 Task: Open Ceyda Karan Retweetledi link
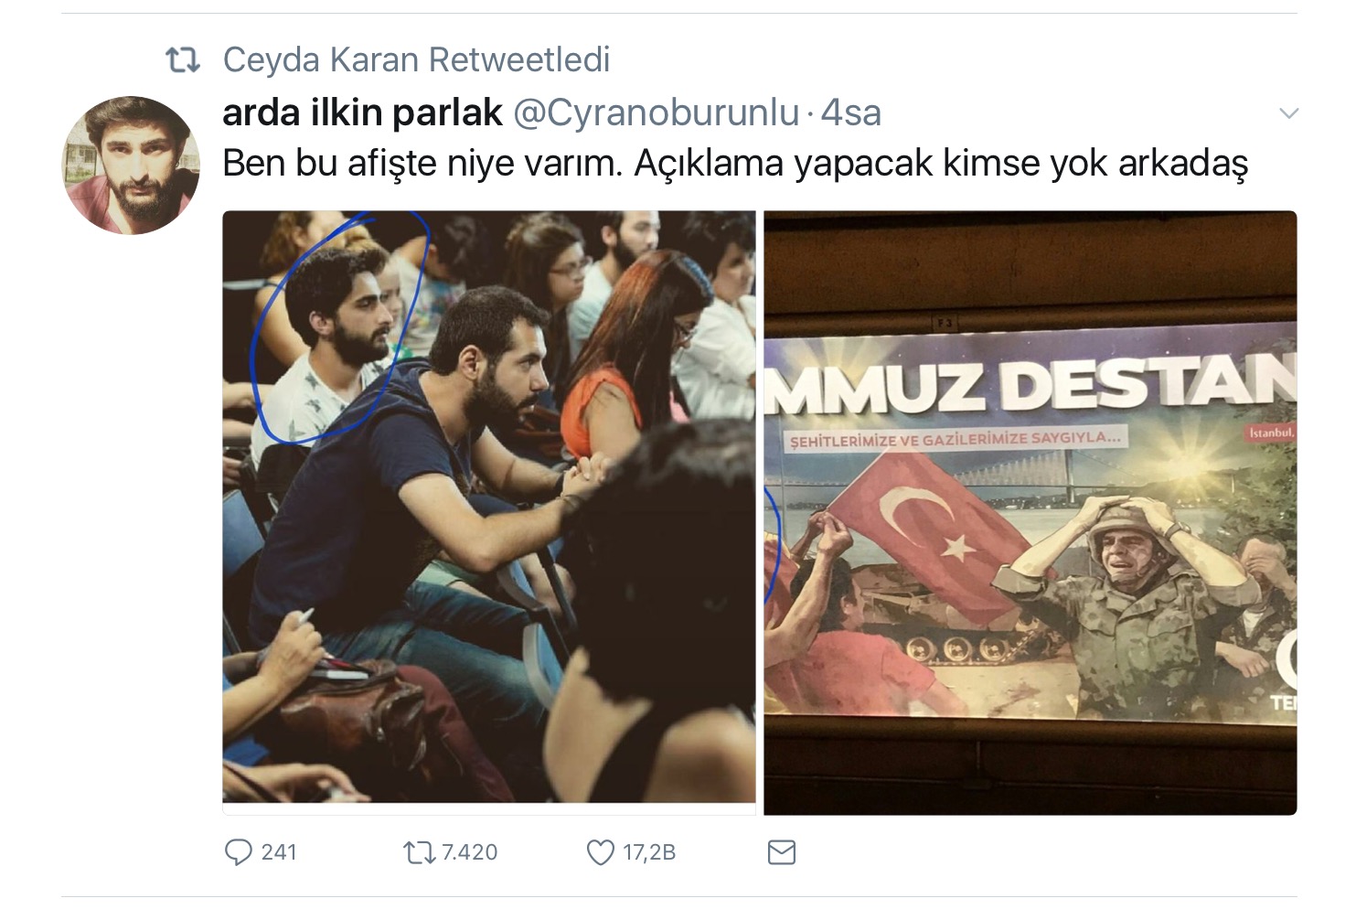point(416,60)
